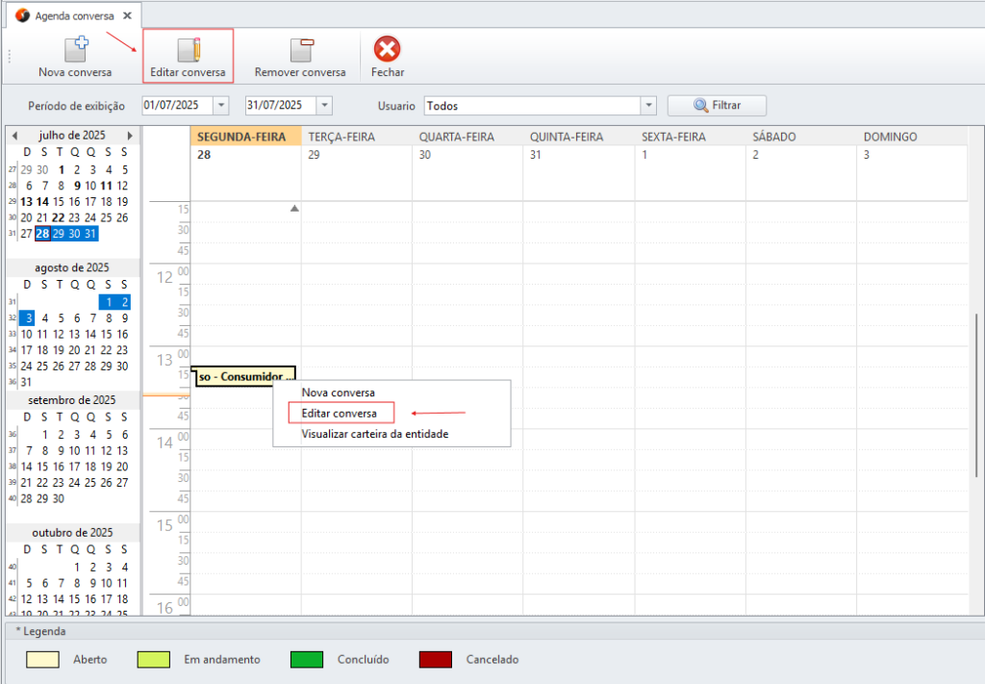This screenshot has width=985, height=684.
Task: Go to next month in mini calendar
Action: pos(130,136)
